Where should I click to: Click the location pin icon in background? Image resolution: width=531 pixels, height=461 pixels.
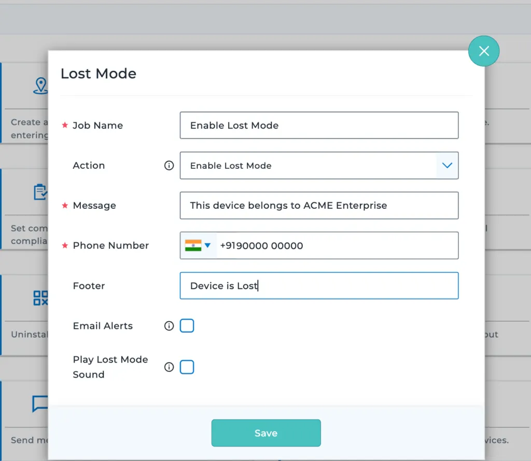click(40, 86)
